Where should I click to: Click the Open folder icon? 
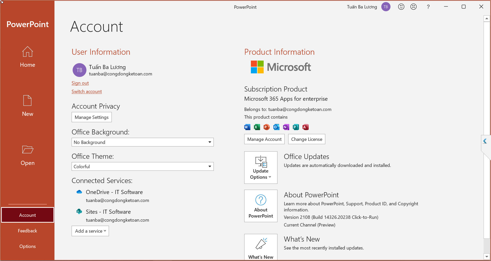(x=27, y=149)
